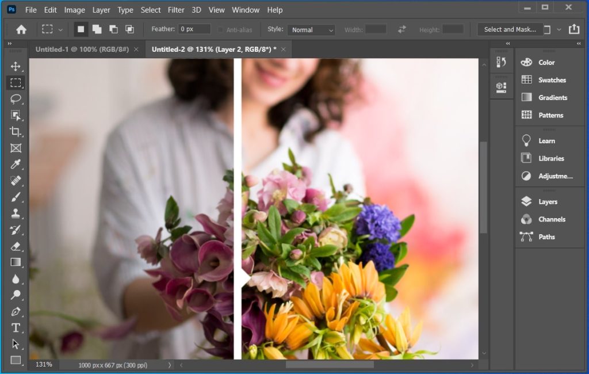Click the Feather input field

click(x=194, y=29)
